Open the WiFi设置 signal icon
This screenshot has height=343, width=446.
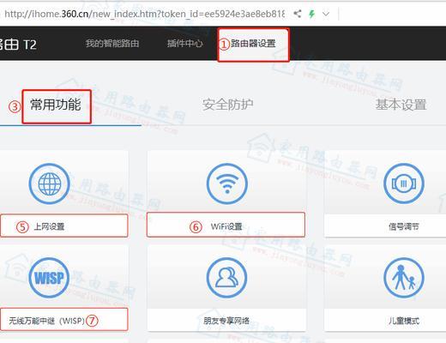click(x=227, y=184)
